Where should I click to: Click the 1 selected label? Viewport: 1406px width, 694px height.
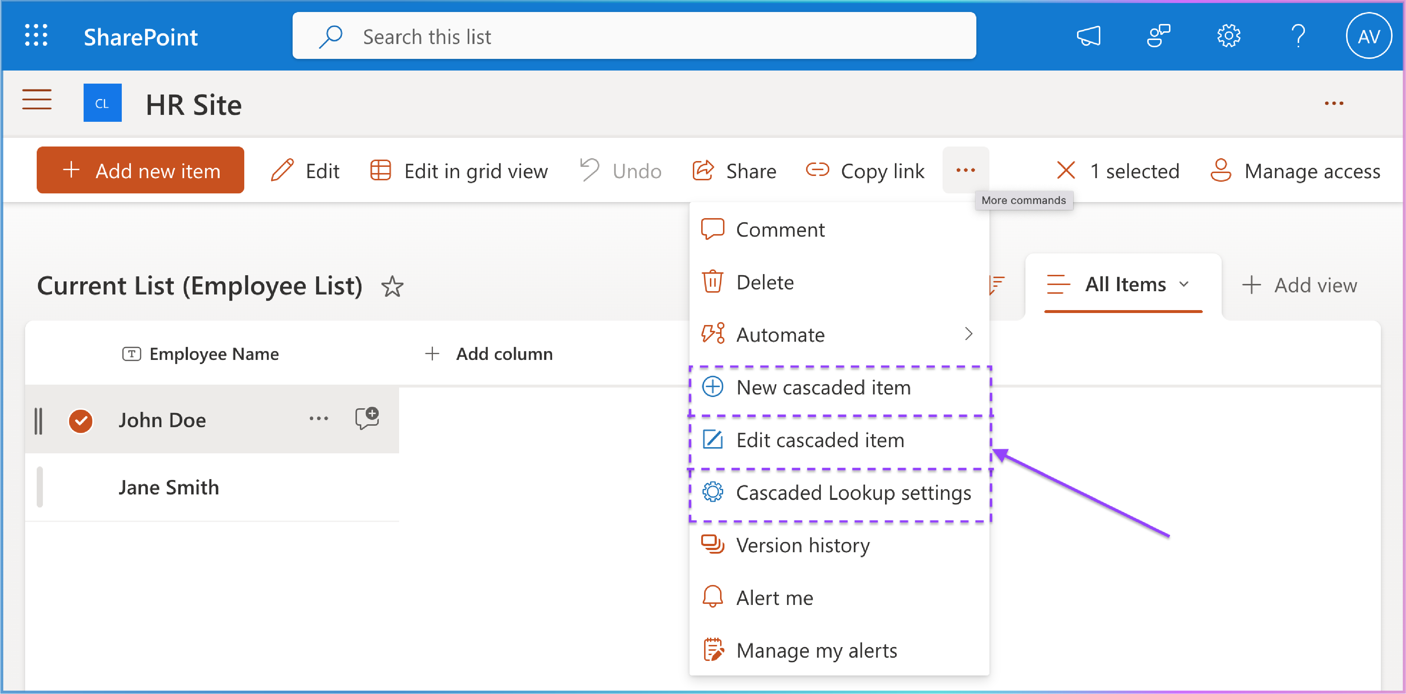click(1135, 171)
